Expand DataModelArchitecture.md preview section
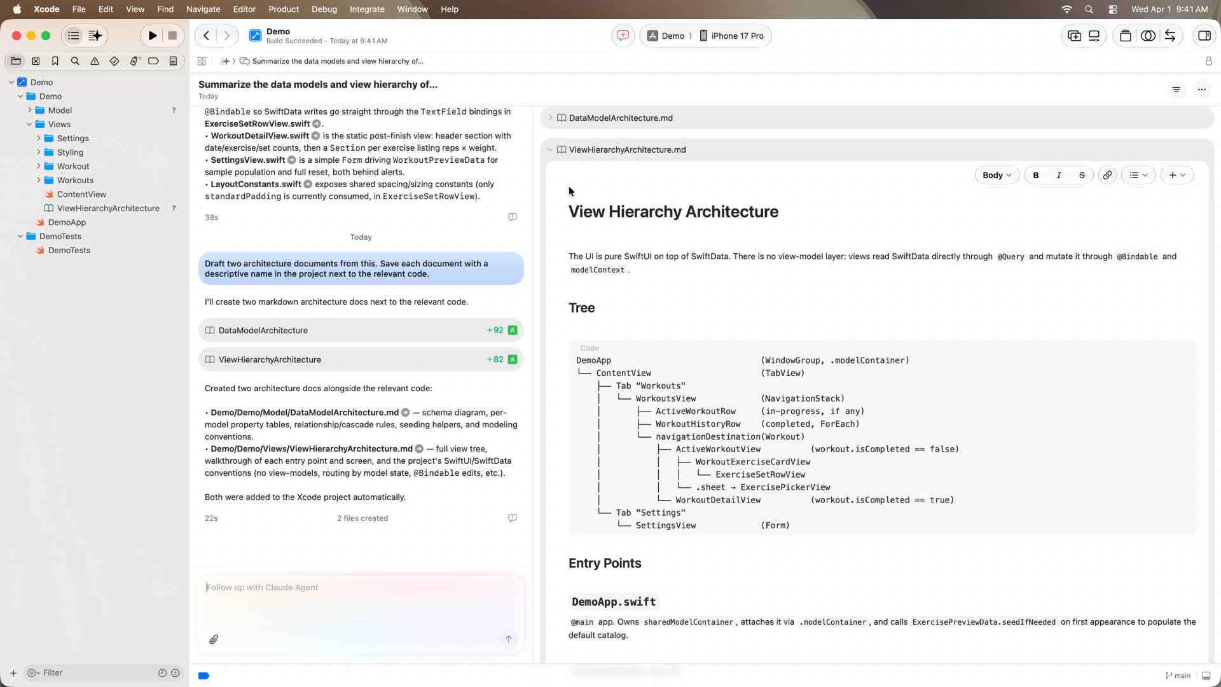The width and height of the screenshot is (1221, 687). coord(550,118)
